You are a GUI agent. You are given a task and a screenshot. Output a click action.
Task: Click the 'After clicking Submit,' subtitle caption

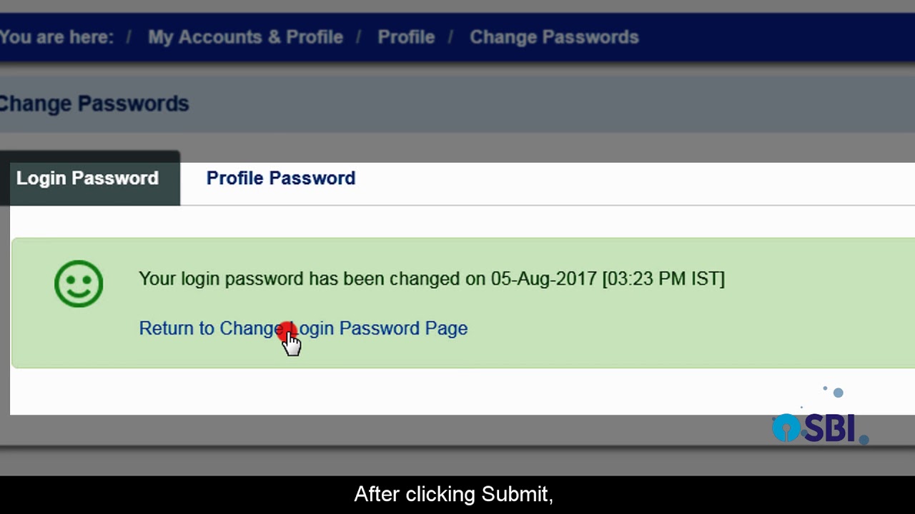453,494
